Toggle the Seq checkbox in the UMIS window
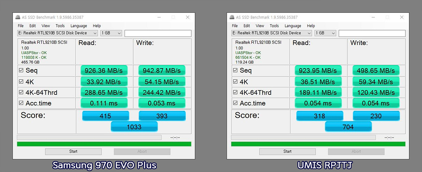This screenshot has width=422, height=172. coord(235,70)
